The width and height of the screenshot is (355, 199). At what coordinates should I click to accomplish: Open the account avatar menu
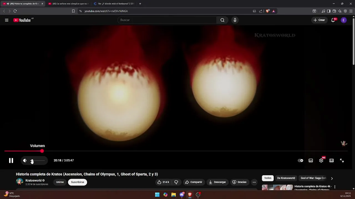point(344,20)
